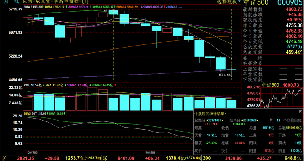Click the 201702 date axis label
Screen dimensions: 304x161
tap(32, 153)
